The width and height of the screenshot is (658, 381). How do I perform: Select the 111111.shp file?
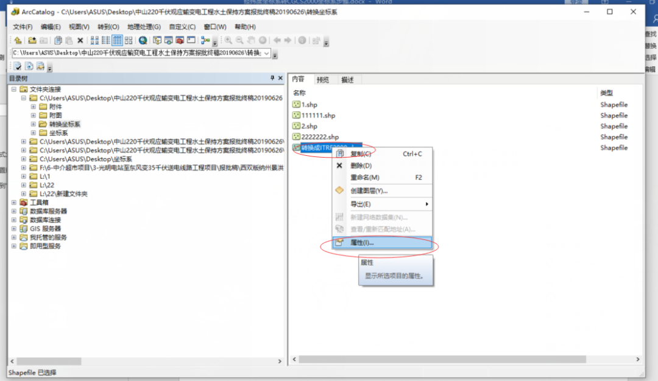[x=318, y=116]
